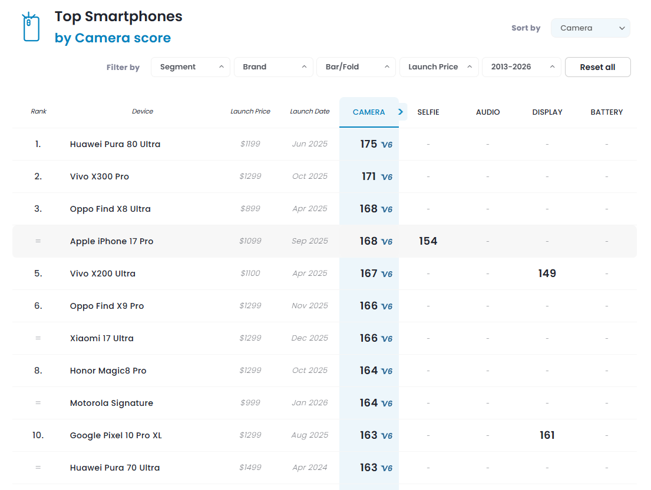Click the 161 display score of Pixel 10 Pro XL
The height and width of the screenshot is (490, 651).
(547, 435)
